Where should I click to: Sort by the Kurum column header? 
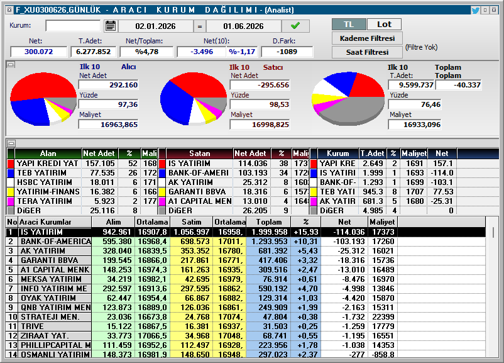point(338,154)
